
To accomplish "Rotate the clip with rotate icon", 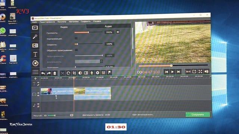I will (68, 73).
